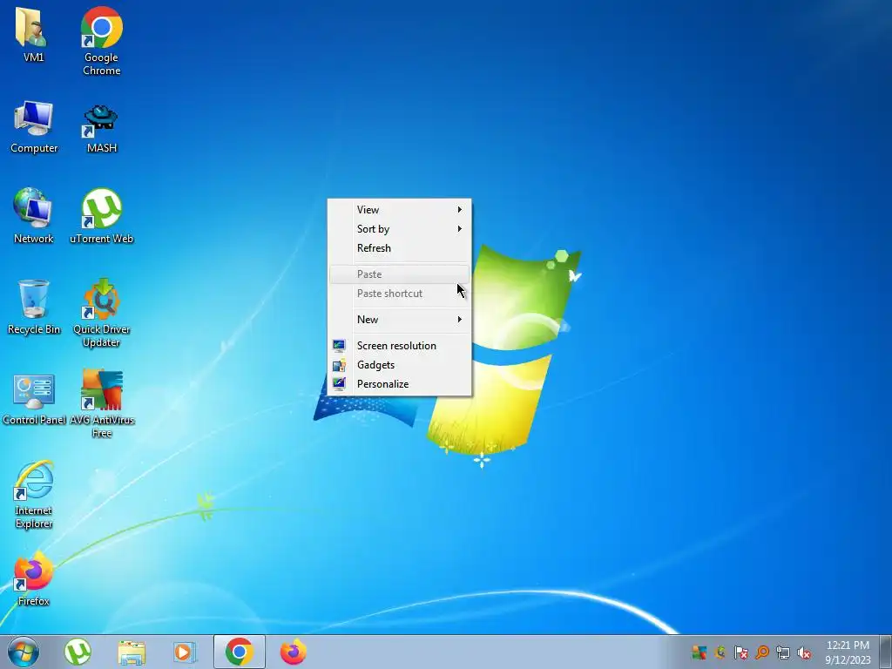Expand the Sort by submenu arrow
The width and height of the screenshot is (892, 669).
tap(460, 229)
